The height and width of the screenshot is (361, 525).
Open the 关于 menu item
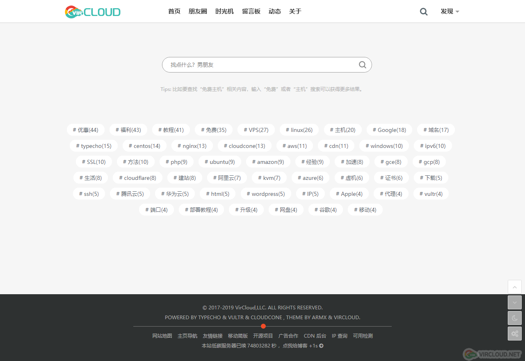coord(295,11)
